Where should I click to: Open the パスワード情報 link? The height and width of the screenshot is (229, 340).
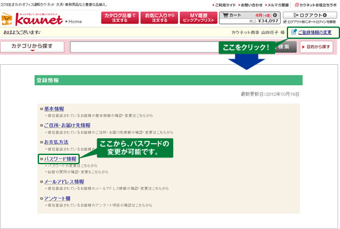point(61,159)
